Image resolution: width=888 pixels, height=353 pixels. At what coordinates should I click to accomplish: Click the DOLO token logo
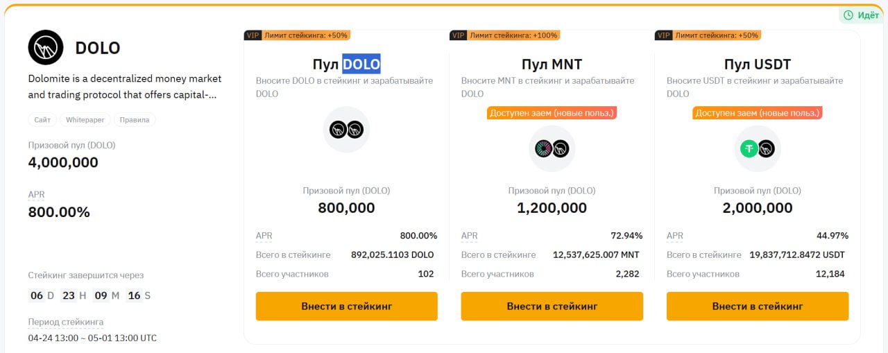pos(46,47)
